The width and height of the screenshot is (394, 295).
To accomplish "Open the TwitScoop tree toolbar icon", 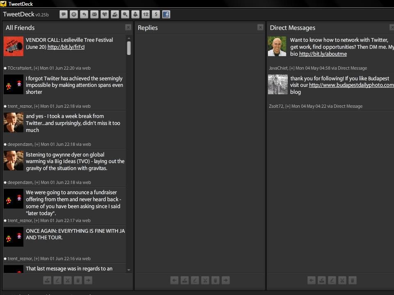I will pos(135,14).
